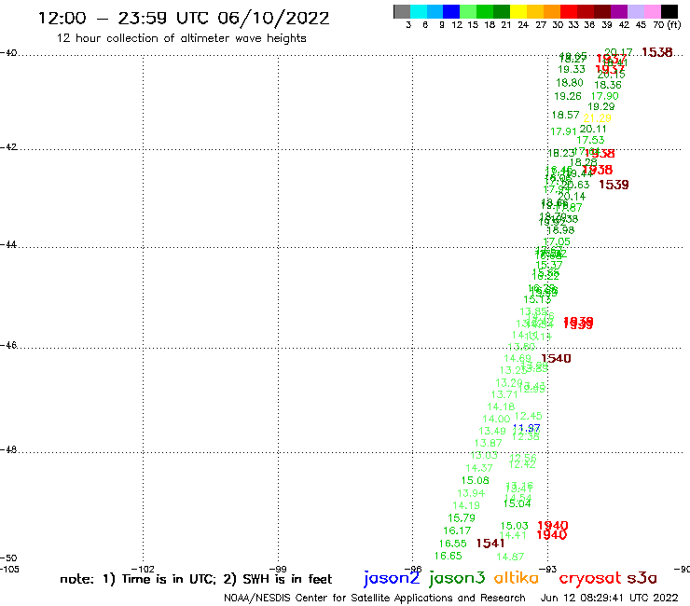Click the yellow '21.29' wave height value
The height and width of the screenshot is (606, 690).
pyautogui.click(x=597, y=118)
